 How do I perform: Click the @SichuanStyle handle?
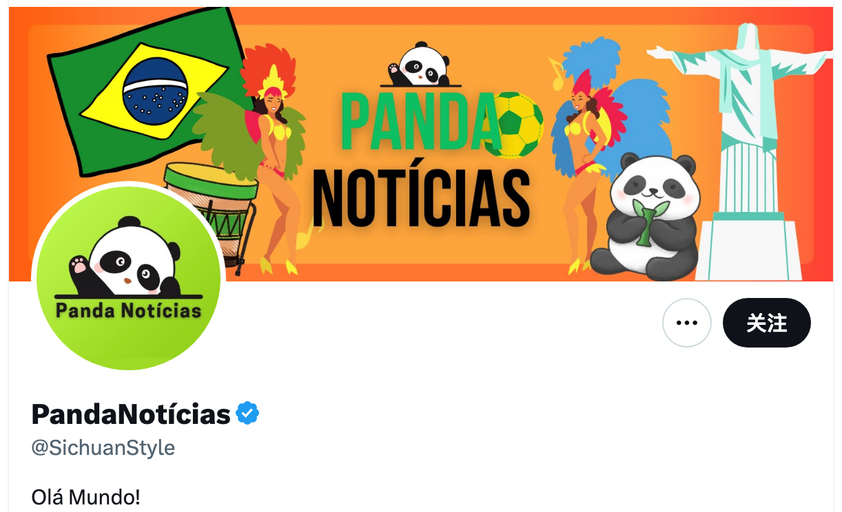[103, 448]
